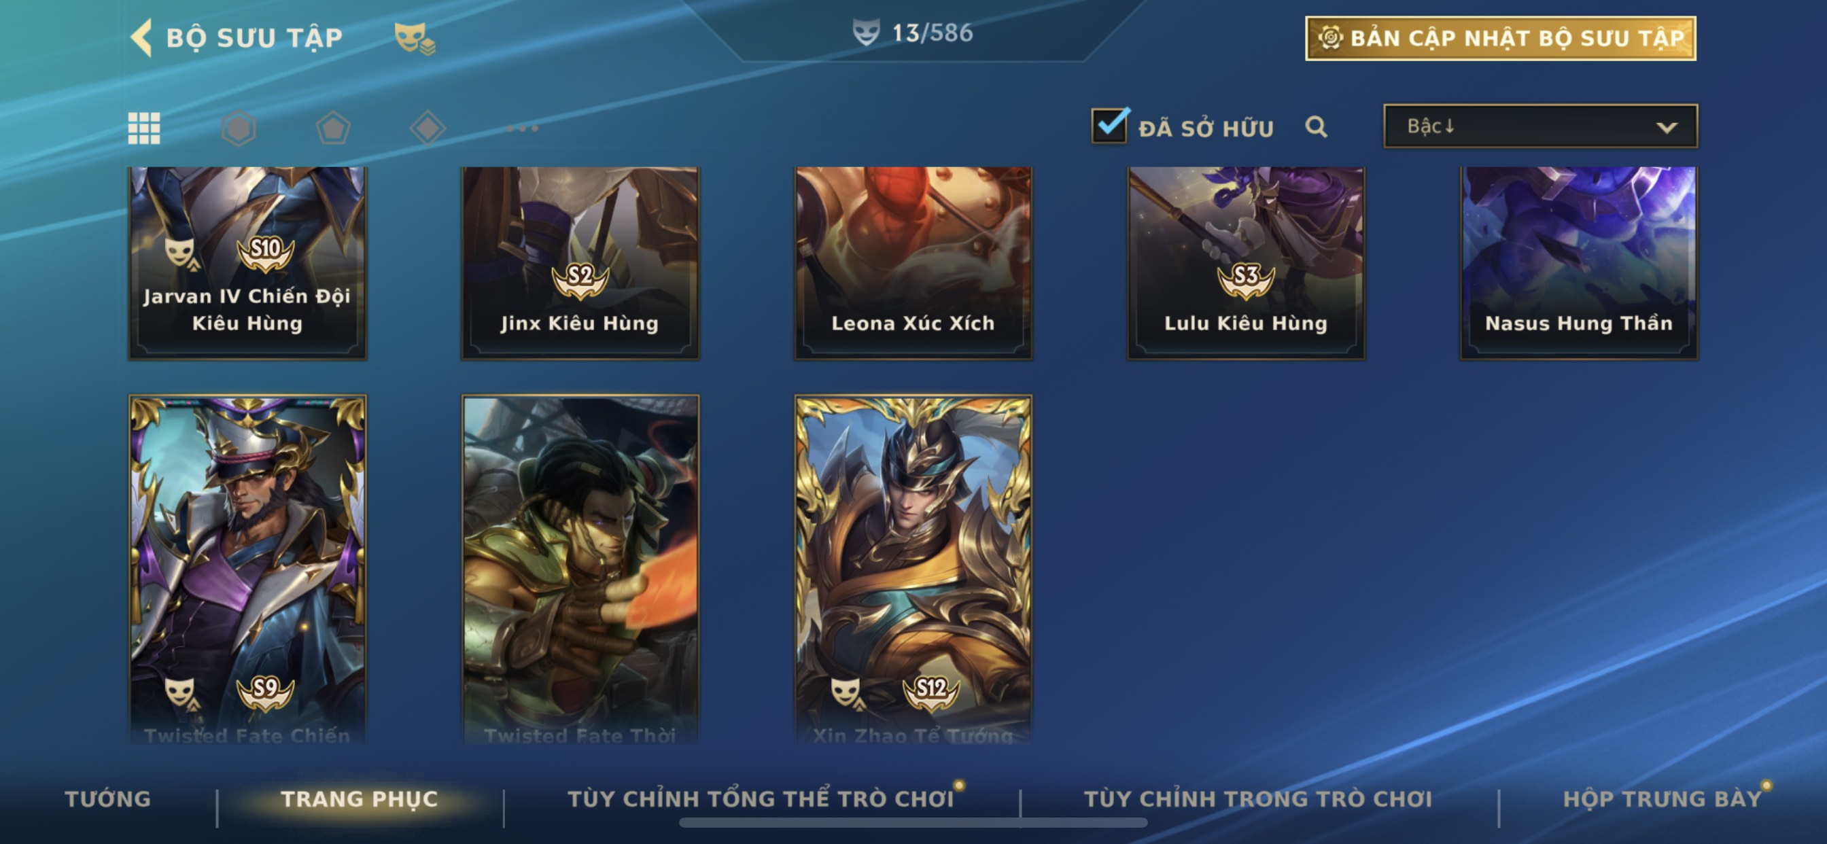Select the Jinx Kiêu Hùng skin card

click(580, 263)
